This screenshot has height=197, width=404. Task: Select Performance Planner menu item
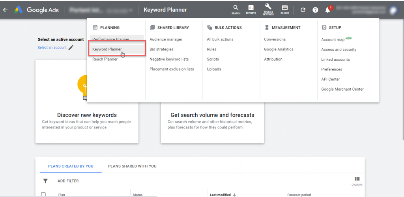click(117, 39)
